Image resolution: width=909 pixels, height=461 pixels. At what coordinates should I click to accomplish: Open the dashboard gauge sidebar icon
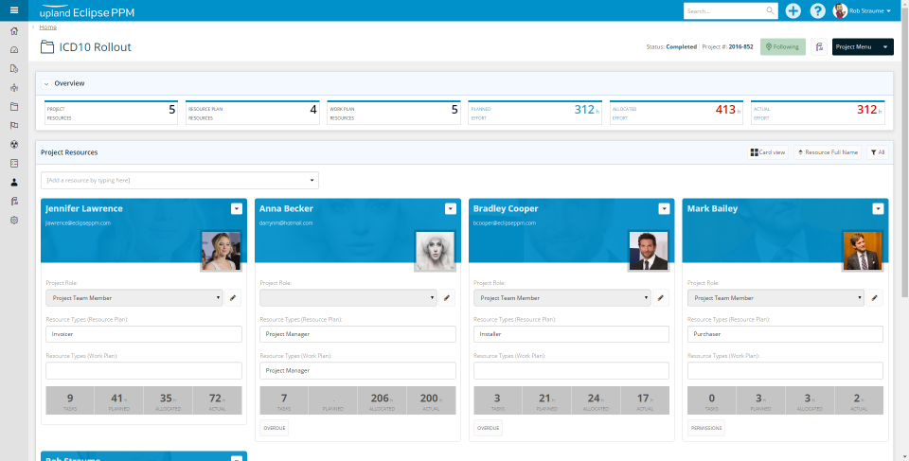tap(14, 50)
